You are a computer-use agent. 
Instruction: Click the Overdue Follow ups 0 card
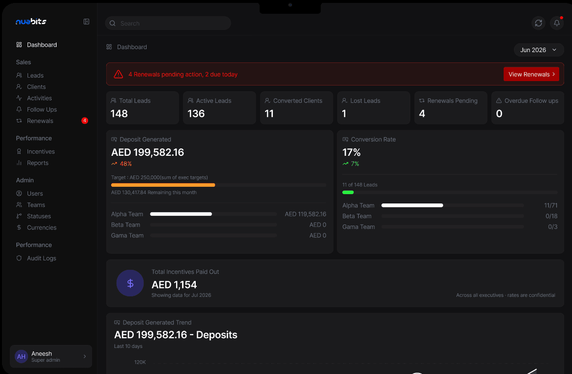(528, 108)
